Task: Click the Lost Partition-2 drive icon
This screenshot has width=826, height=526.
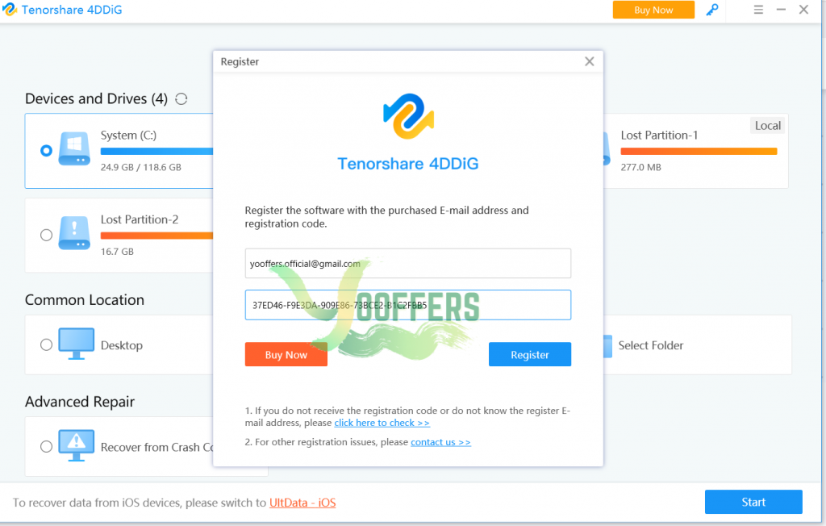Action: pos(74,233)
